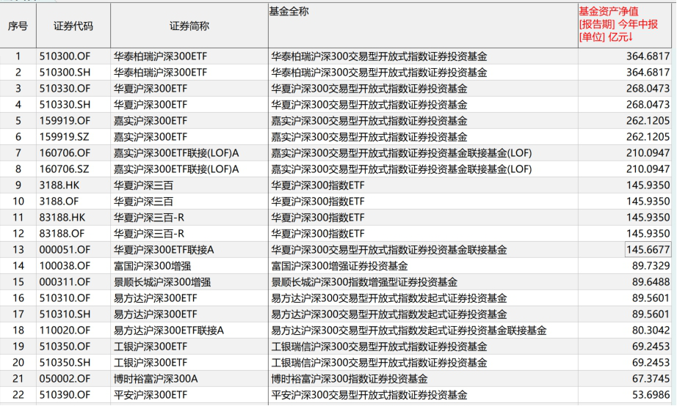Select net asset value 67.3745
Image resolution: width=677 pixels, height=406 pixels.
(651, 379)
